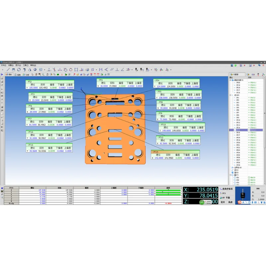Image resolution: width=266 pixels, height=266 pixels.
Task: Collapse the 点 points tree group
Action: click(230, 95)
